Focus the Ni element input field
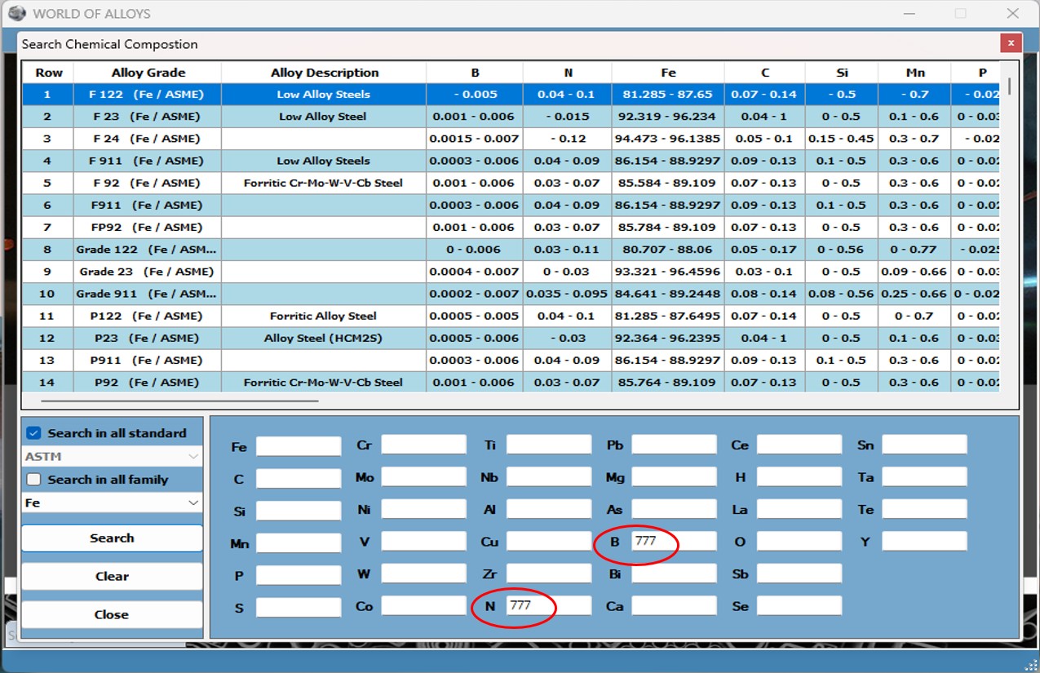This screenshot has width=1040, height=673. click(x=423, y=509)
